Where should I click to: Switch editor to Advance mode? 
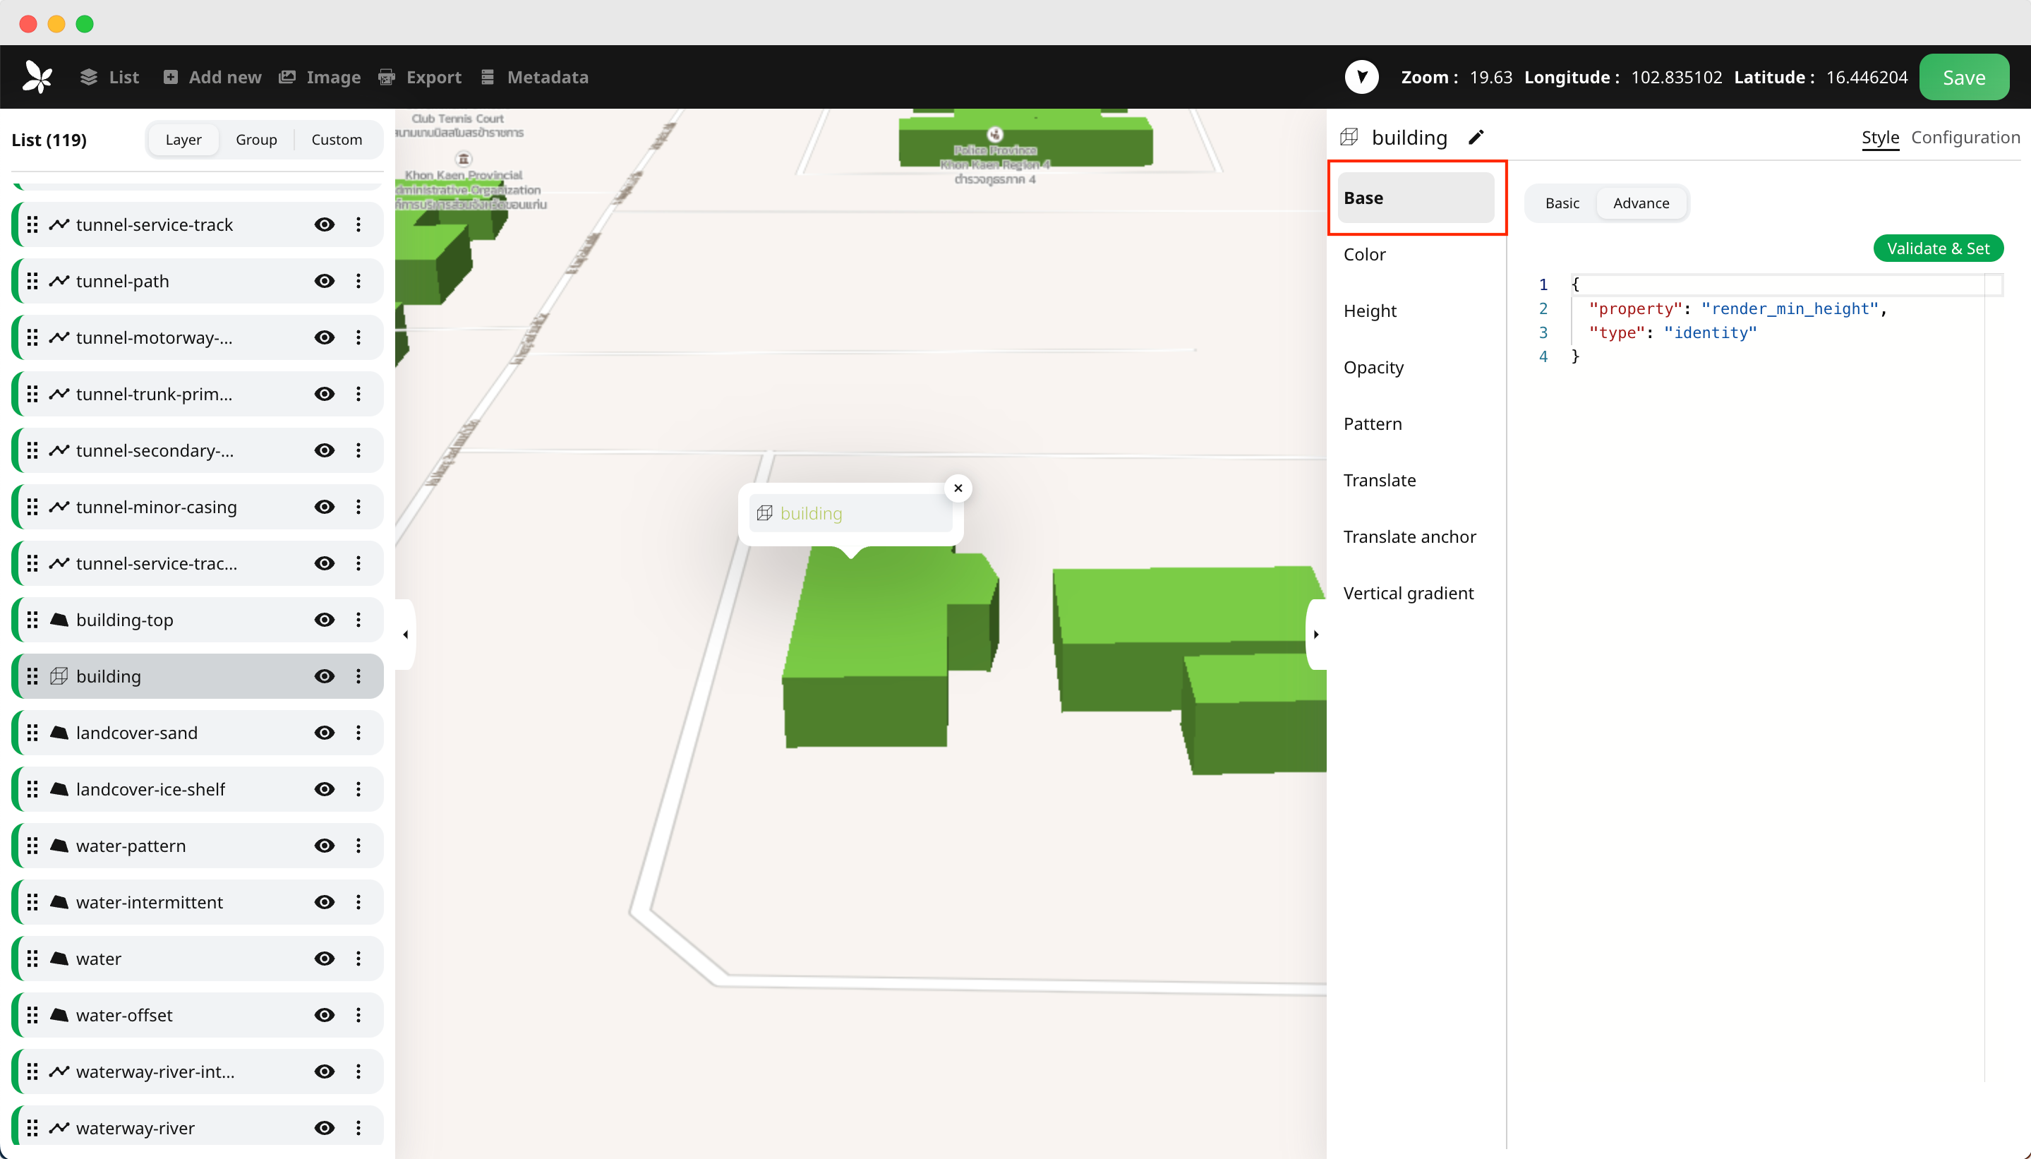tap(1641, 204)
